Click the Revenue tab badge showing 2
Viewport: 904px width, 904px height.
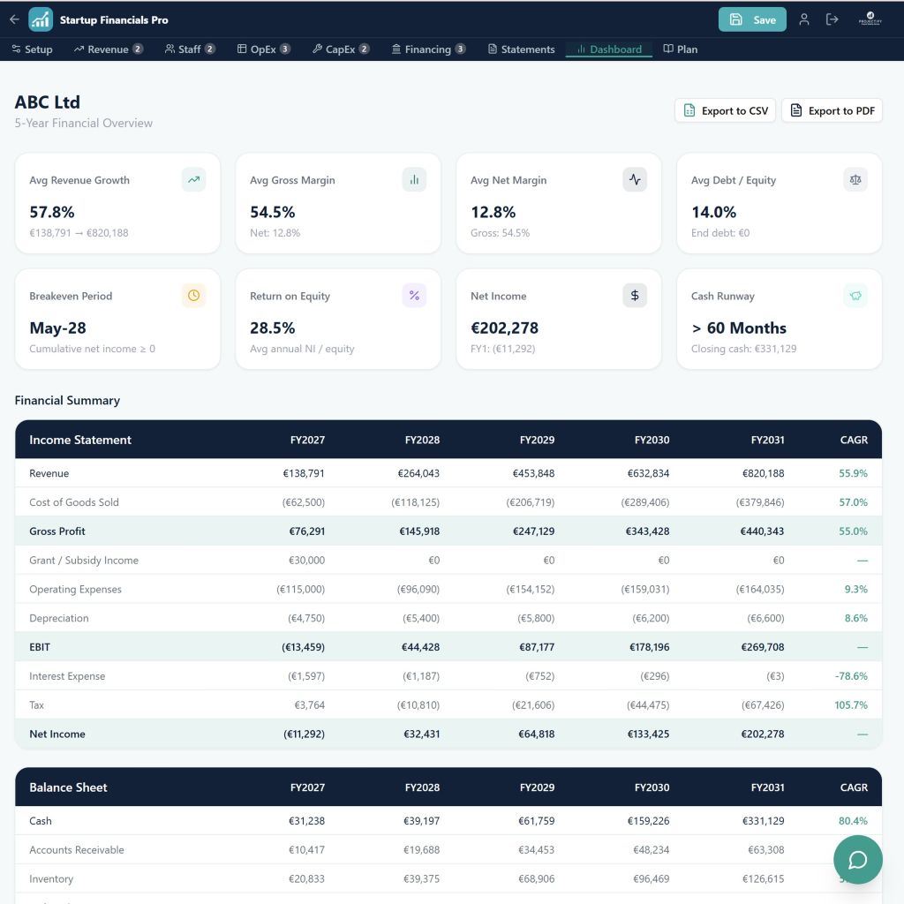tap(138, 49)
